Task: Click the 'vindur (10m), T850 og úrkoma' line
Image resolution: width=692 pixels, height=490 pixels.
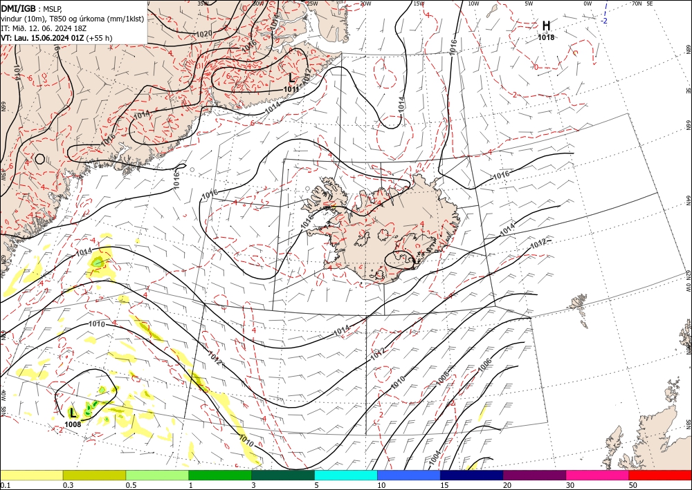Action: [73, 19]
